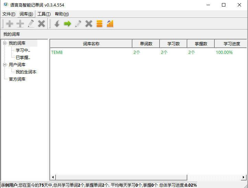248x188 pixels.
Task: Select 我的生词本 tree item
Action: tap(26, 72)
